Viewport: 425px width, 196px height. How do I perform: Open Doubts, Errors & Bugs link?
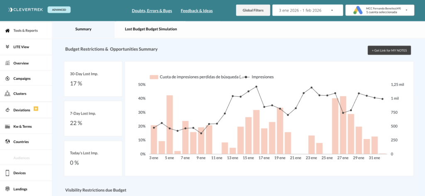pos(151,11)
